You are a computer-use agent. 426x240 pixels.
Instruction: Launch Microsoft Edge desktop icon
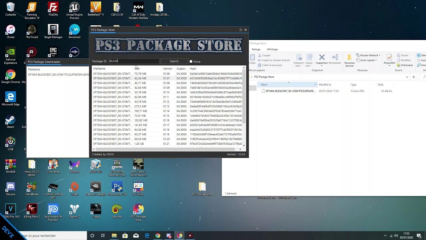[x=11, y=99]
